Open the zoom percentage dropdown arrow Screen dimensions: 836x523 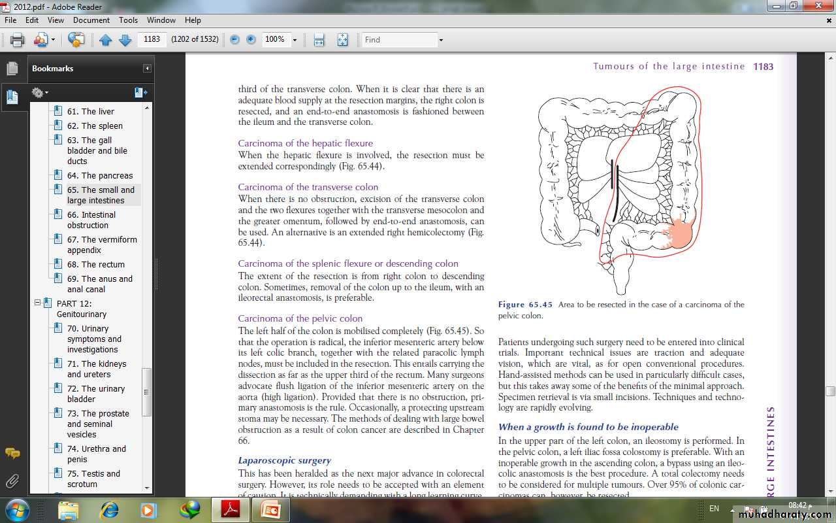tap(295, 40)
